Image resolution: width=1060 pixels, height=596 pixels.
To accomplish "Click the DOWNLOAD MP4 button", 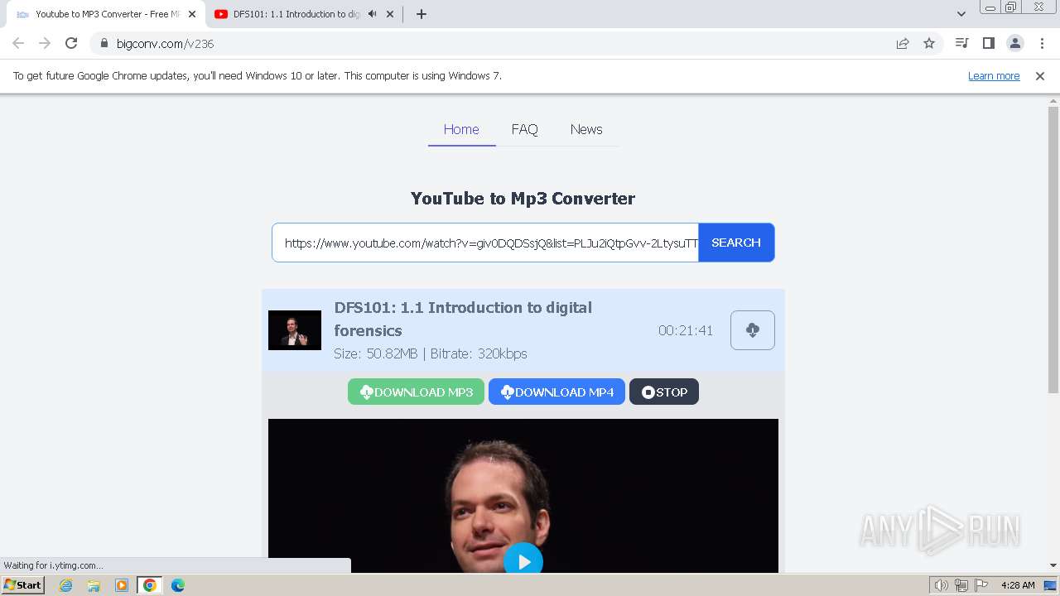I will pos(556,392).
